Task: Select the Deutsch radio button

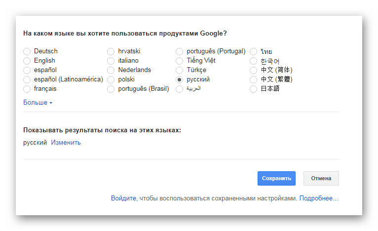Action: pyautogui.click(x=27, y=51)
